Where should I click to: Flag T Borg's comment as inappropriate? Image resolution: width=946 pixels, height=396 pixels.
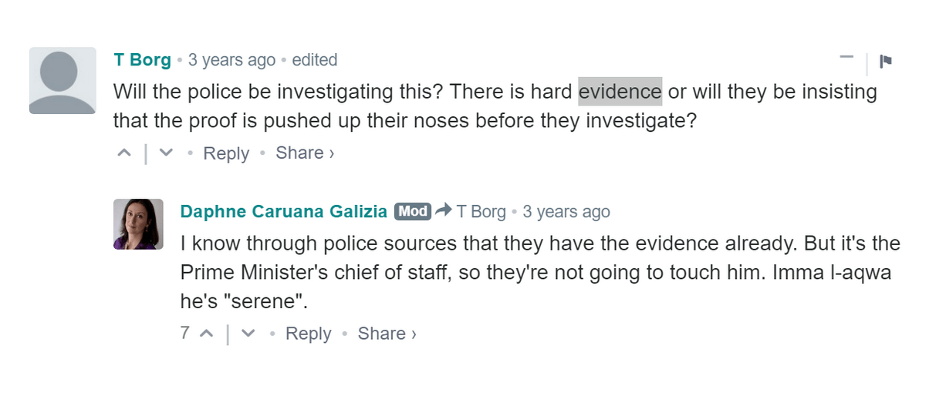click(886, 61)
